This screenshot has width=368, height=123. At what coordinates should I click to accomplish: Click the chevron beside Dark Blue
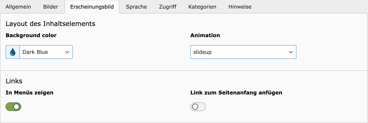click(x=67, y=52)
